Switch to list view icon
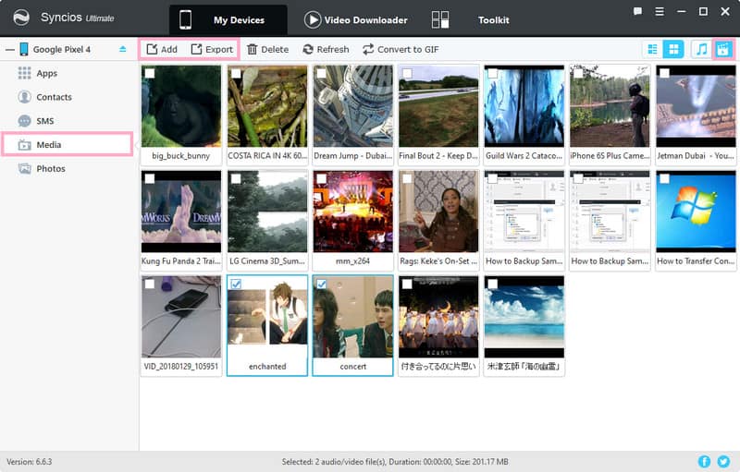The image size is (740, 472). pos(653,49)
